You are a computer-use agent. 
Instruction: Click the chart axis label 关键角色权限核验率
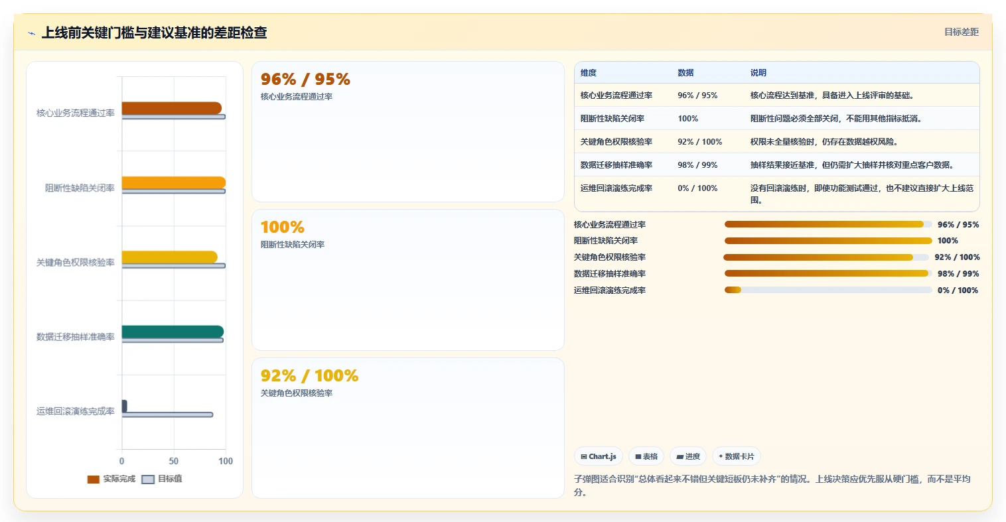pos(76,263)
